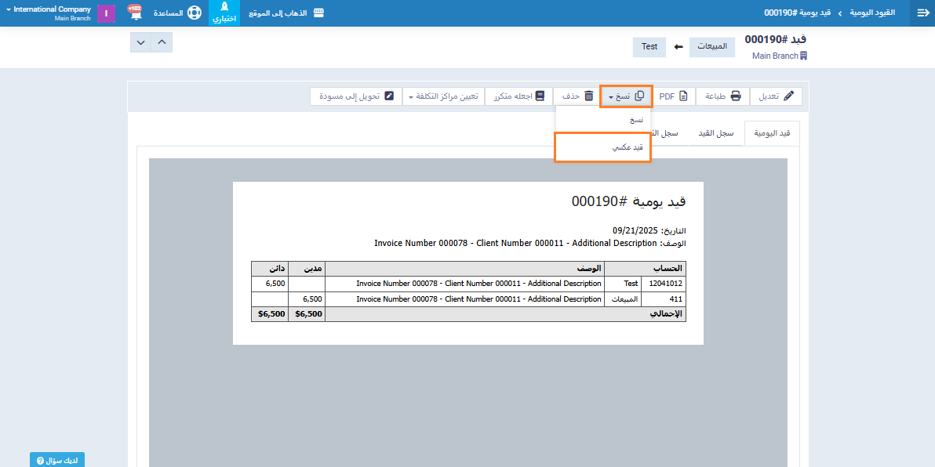Click the edit pencil button (تعديل)
The height and width of the screenshot is (467, 935).
tap(777, 96)
